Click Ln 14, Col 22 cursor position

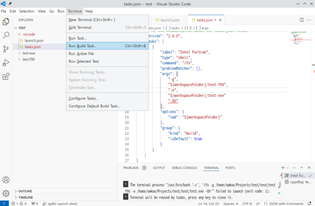tap(209, 204)
